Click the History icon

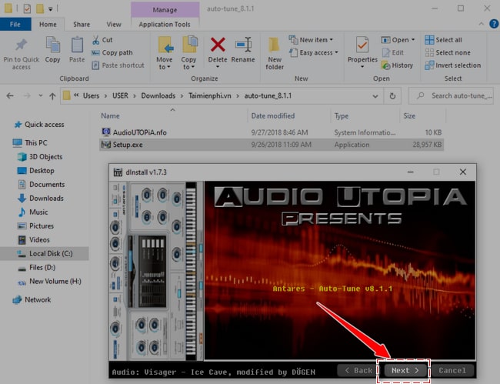(385, 65)
